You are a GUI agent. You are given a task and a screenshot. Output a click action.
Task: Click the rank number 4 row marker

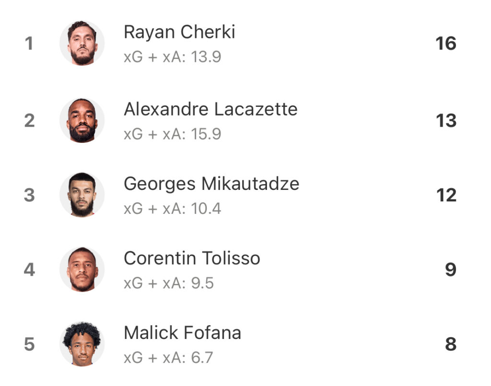(x=29, y=269)
